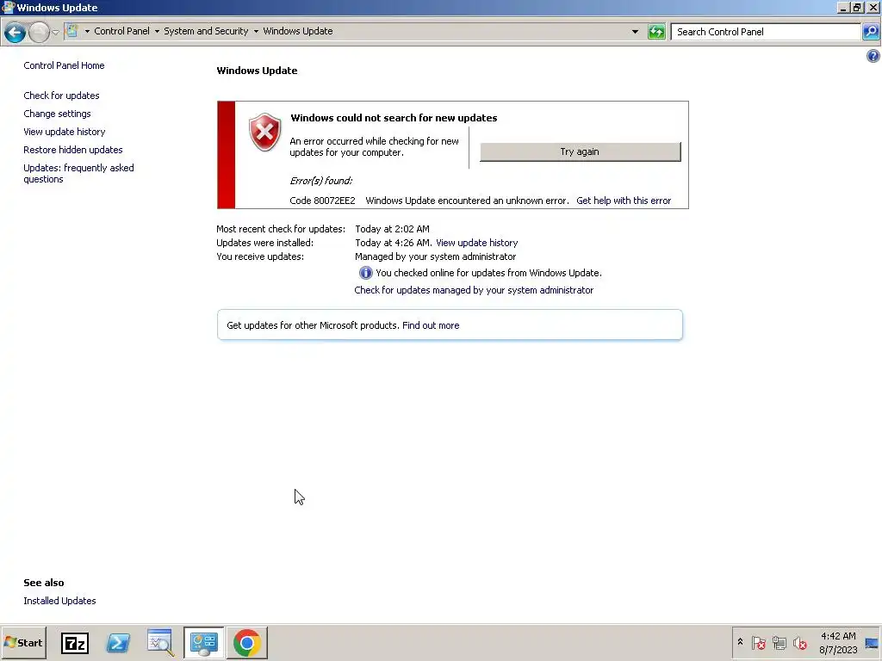Click the Control Panel icon in the address bar
Screen dimensions: 882x661
pyautogui.click(x=72, y=31)
